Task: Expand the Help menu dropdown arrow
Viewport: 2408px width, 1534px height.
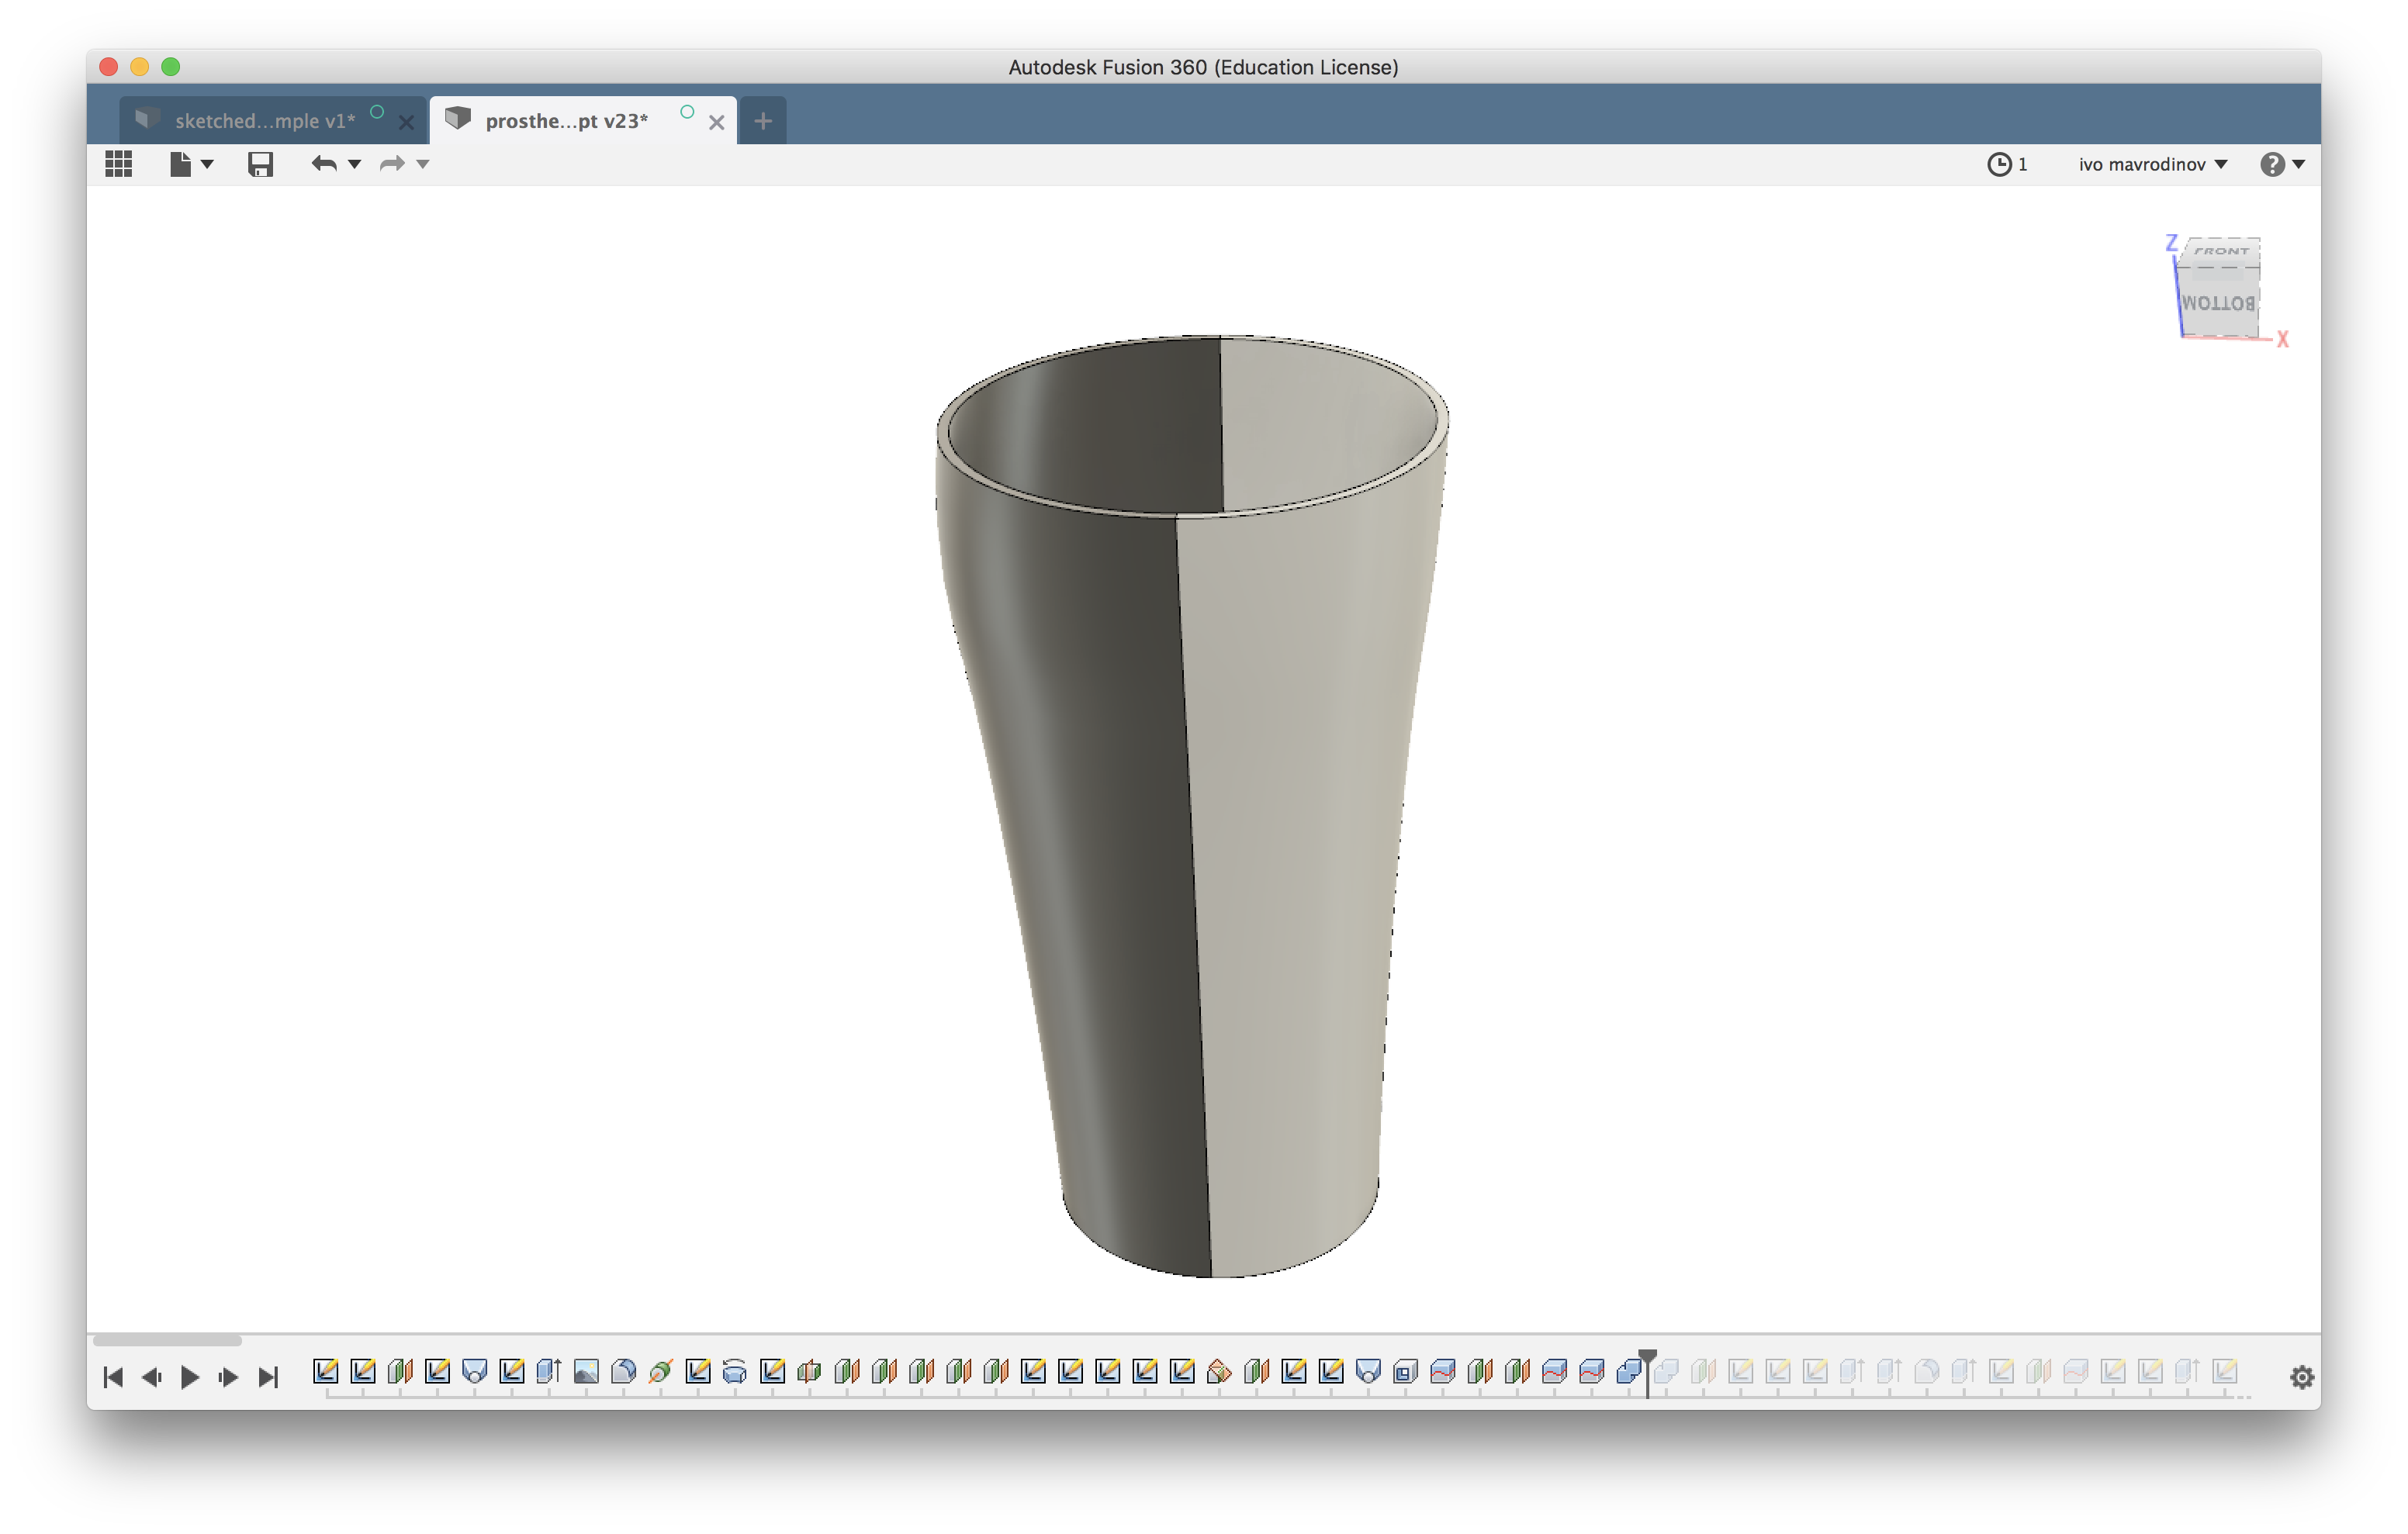Action: (x=2299, y=164)
